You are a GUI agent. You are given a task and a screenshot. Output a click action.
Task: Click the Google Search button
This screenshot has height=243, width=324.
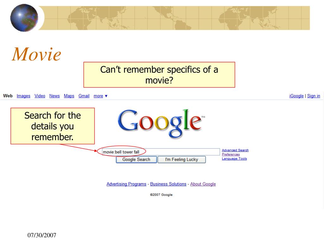[x=136, y=159]
